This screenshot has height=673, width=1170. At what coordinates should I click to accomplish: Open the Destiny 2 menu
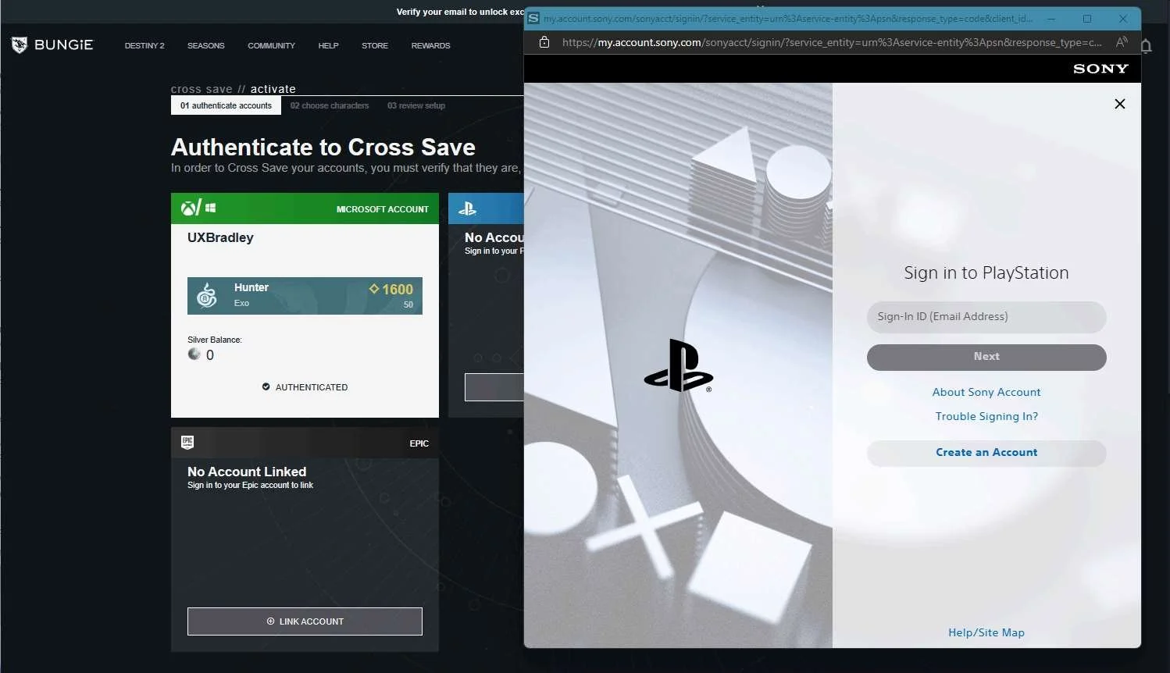tap(144, 46)
